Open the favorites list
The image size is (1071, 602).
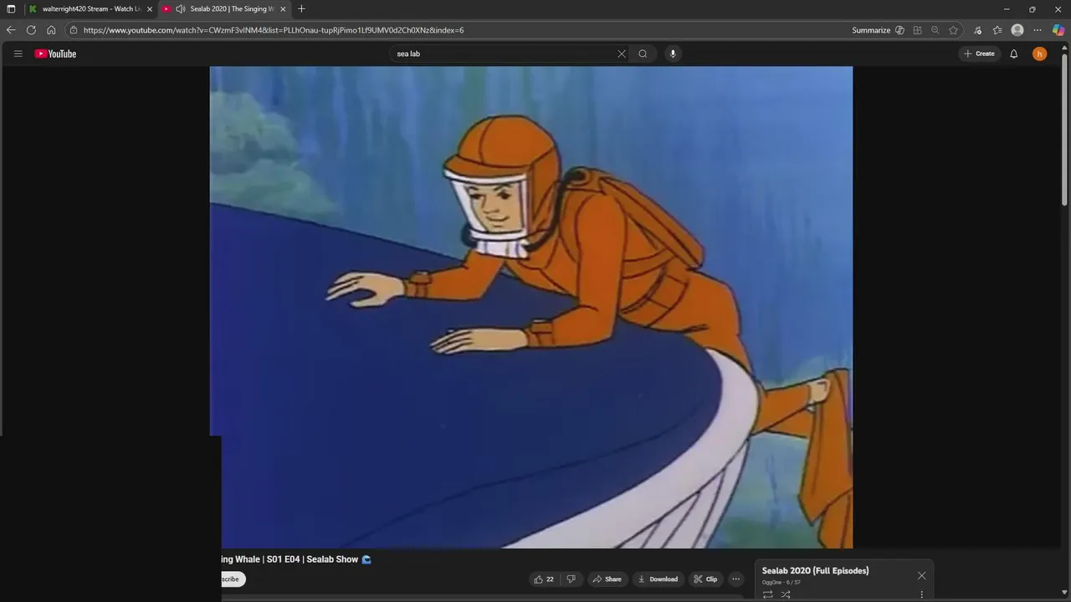[997, 30]
